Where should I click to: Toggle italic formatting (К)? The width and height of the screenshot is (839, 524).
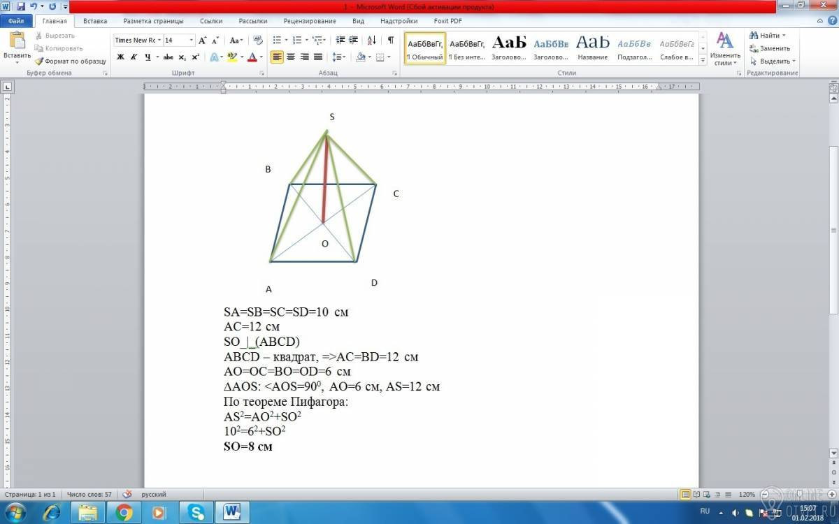[x=134, y=57]
